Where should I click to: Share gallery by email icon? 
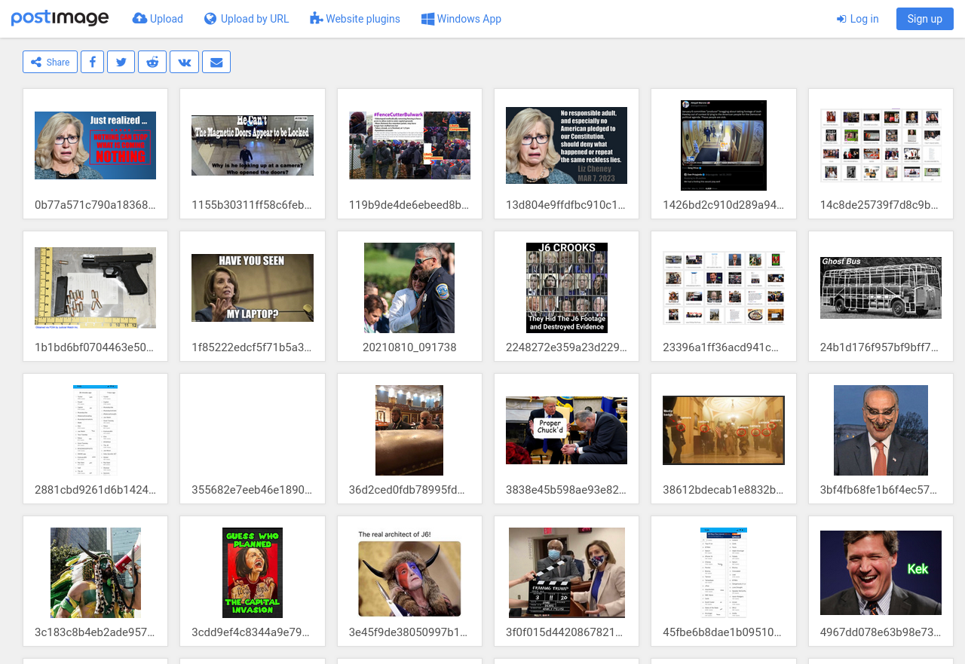216,62
